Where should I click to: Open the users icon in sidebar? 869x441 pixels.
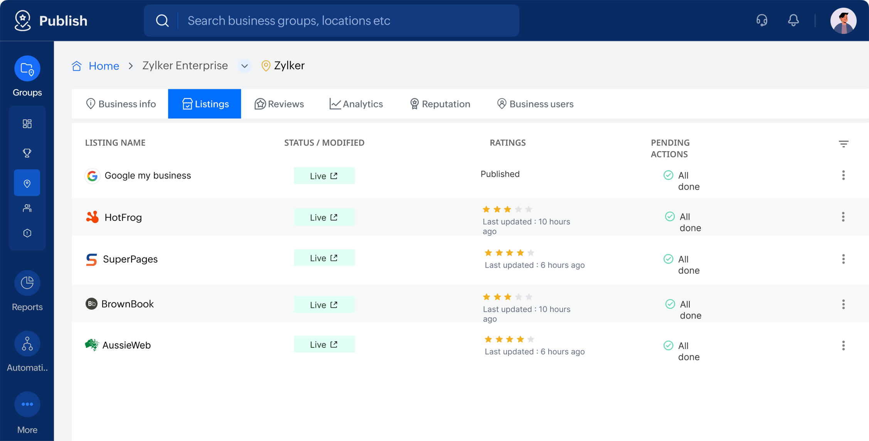[27, 208]
